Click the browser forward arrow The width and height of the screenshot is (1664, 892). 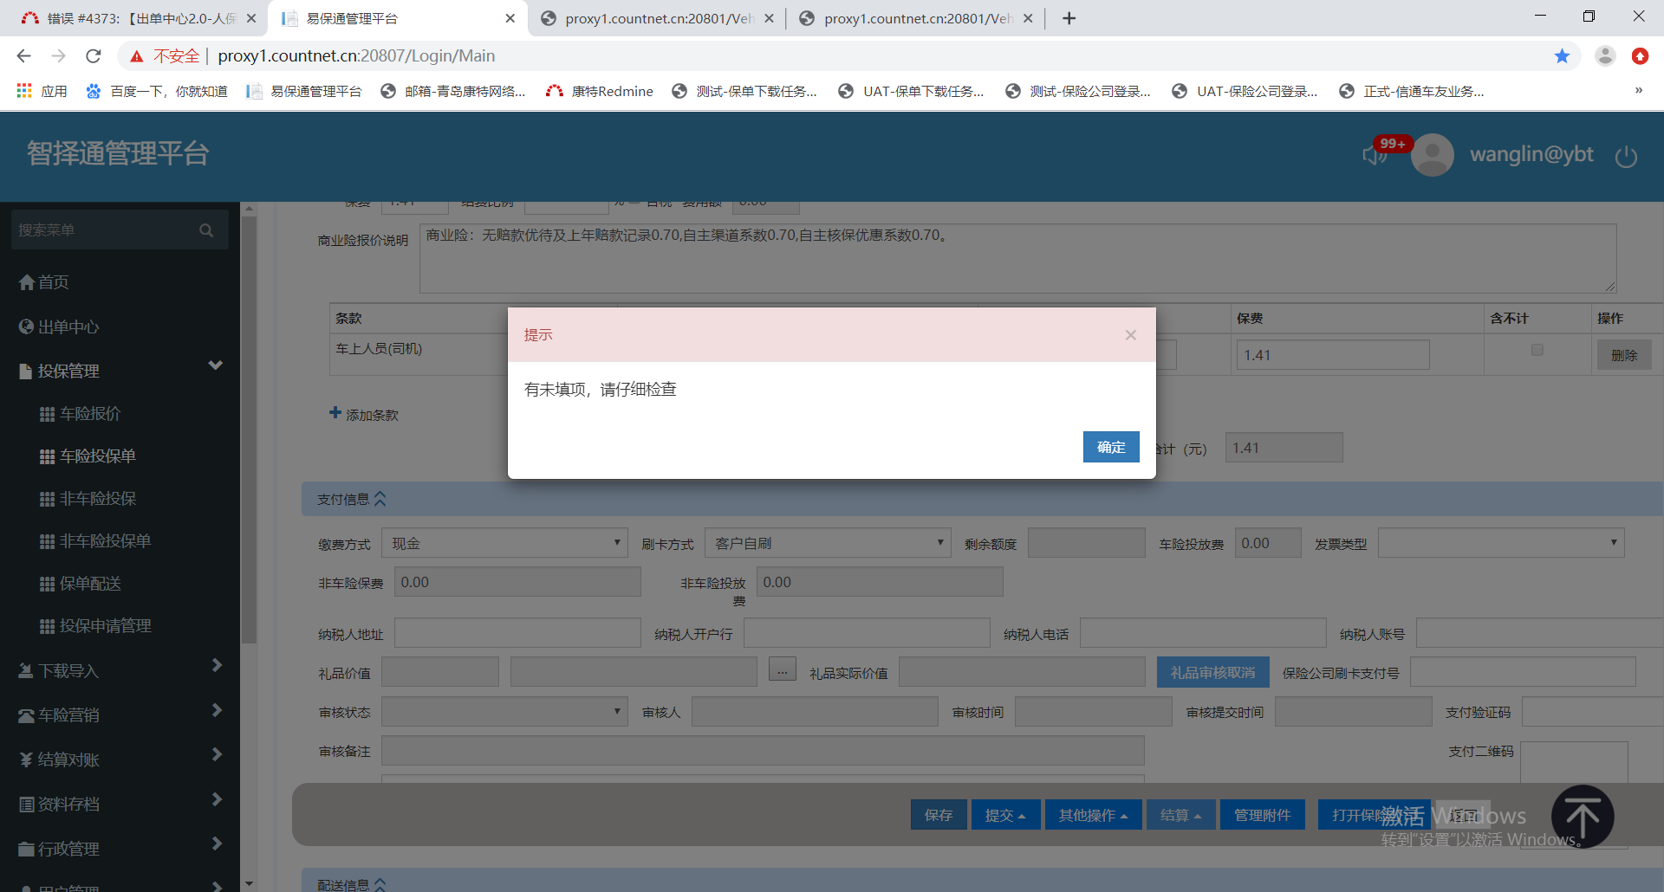(x=58, y=56)
